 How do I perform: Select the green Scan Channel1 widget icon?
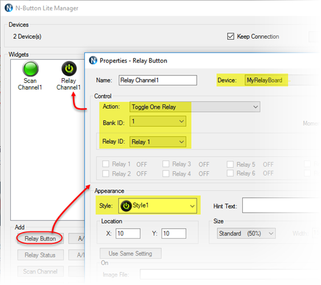[30, 69]
